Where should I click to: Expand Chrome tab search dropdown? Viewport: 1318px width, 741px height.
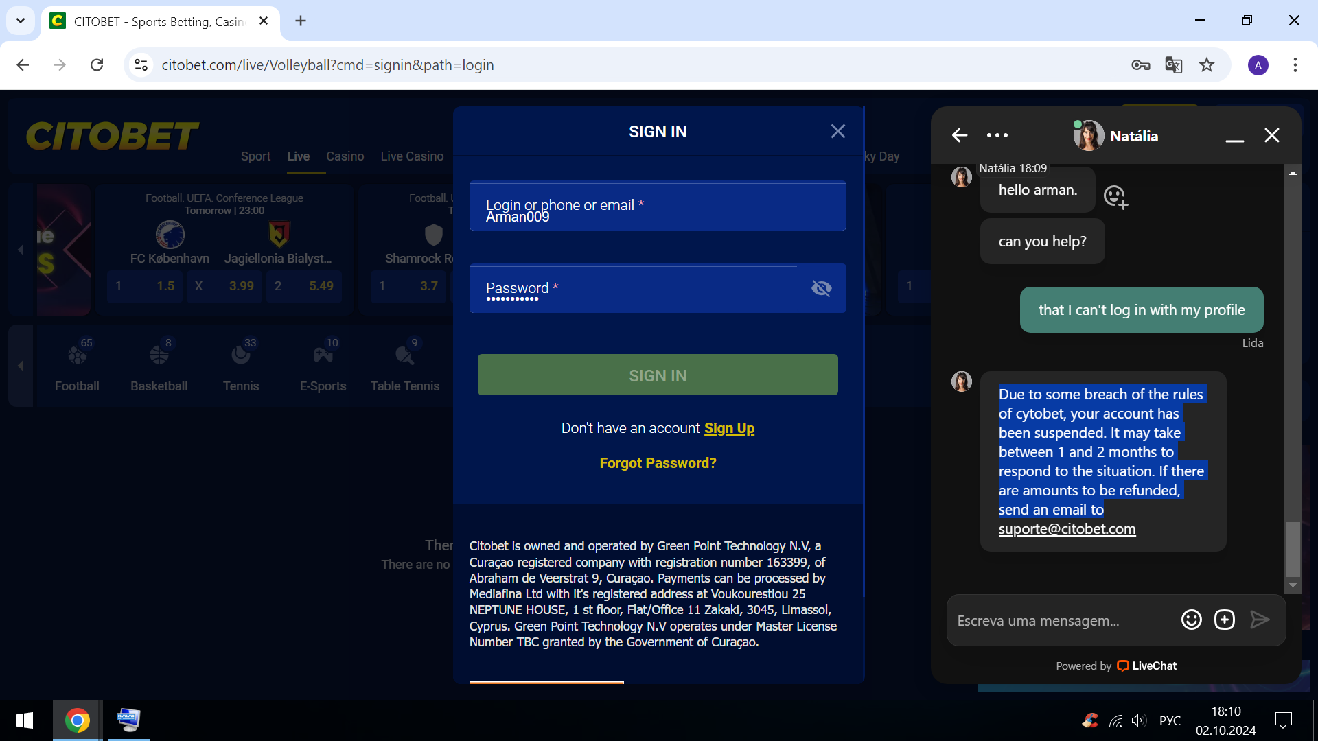coord(21,21)
